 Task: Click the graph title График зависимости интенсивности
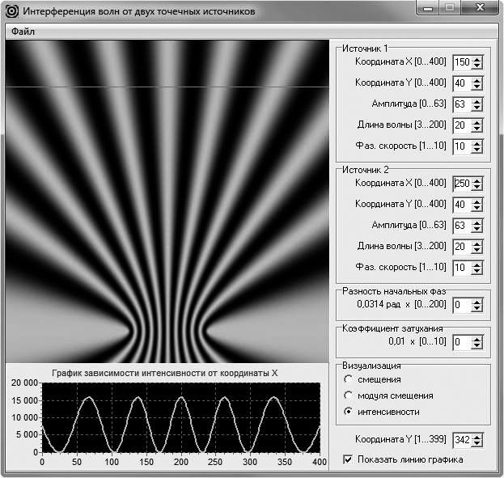[164, 373]
